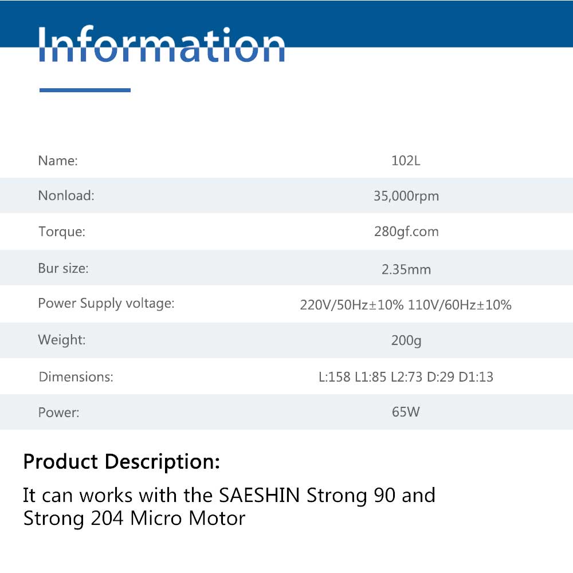Select the Power label
This screenshot has height=573, width=573.
click(58, 413)
